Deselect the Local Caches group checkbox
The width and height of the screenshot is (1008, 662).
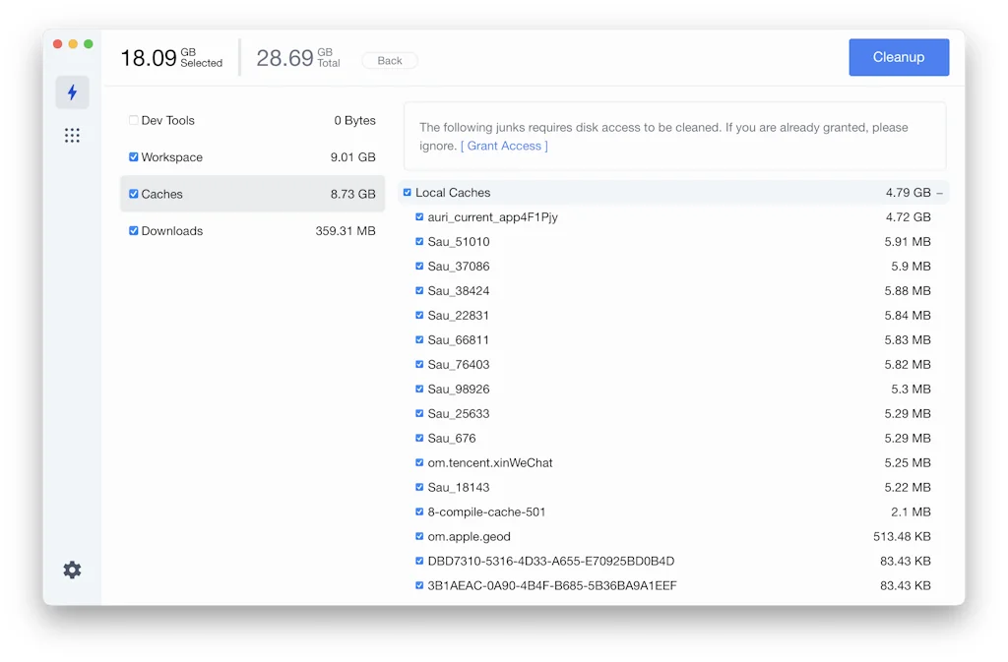coord(408,193)
